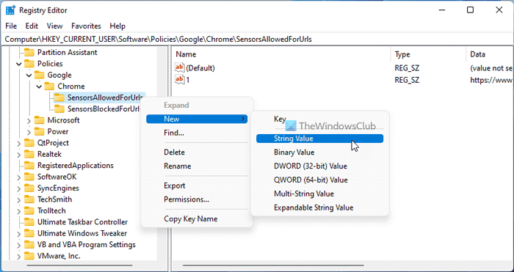Click the (Default) string value icon

point(180,68)
